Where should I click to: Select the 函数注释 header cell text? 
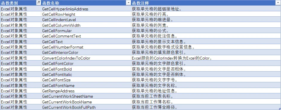(x=140, y=3)
